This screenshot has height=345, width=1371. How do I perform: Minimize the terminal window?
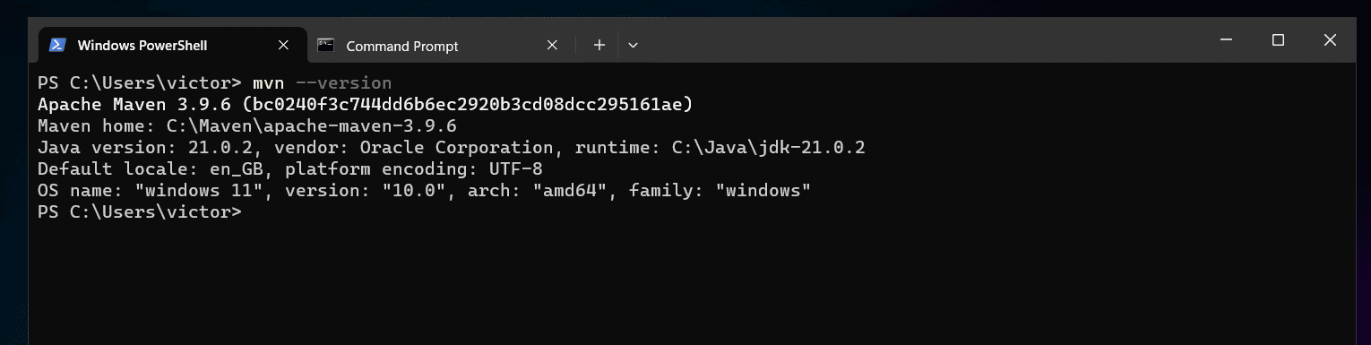point(1227,40)
